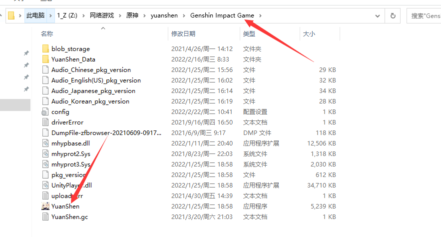Select the YuanShen_Data folder icon

tap(45, 59)
